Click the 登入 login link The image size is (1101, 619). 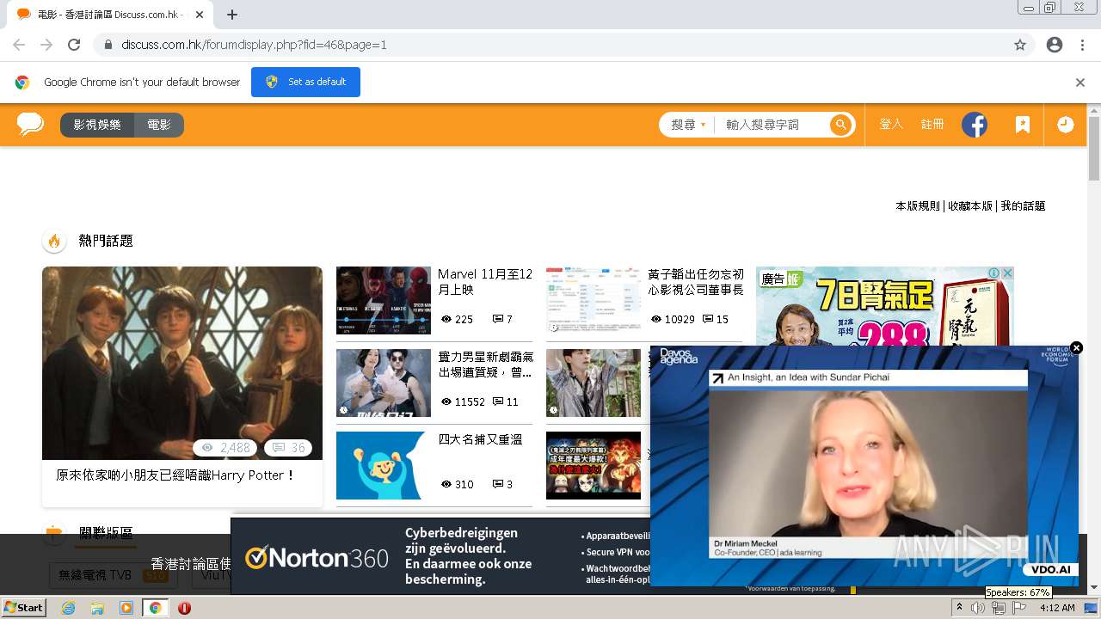point(891,125)
